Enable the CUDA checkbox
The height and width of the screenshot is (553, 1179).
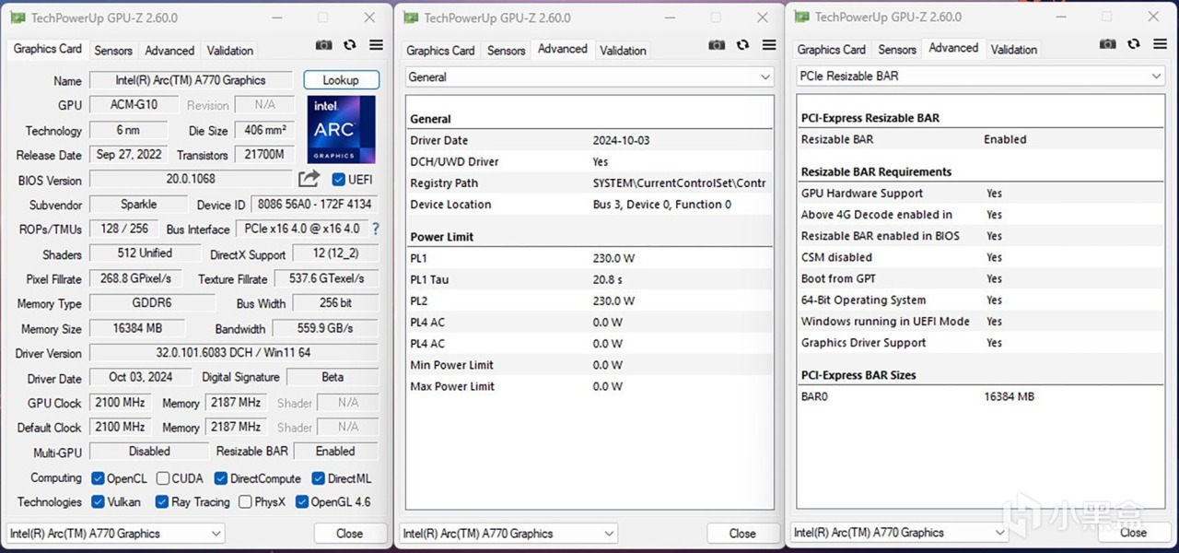(x=162, y=478)
